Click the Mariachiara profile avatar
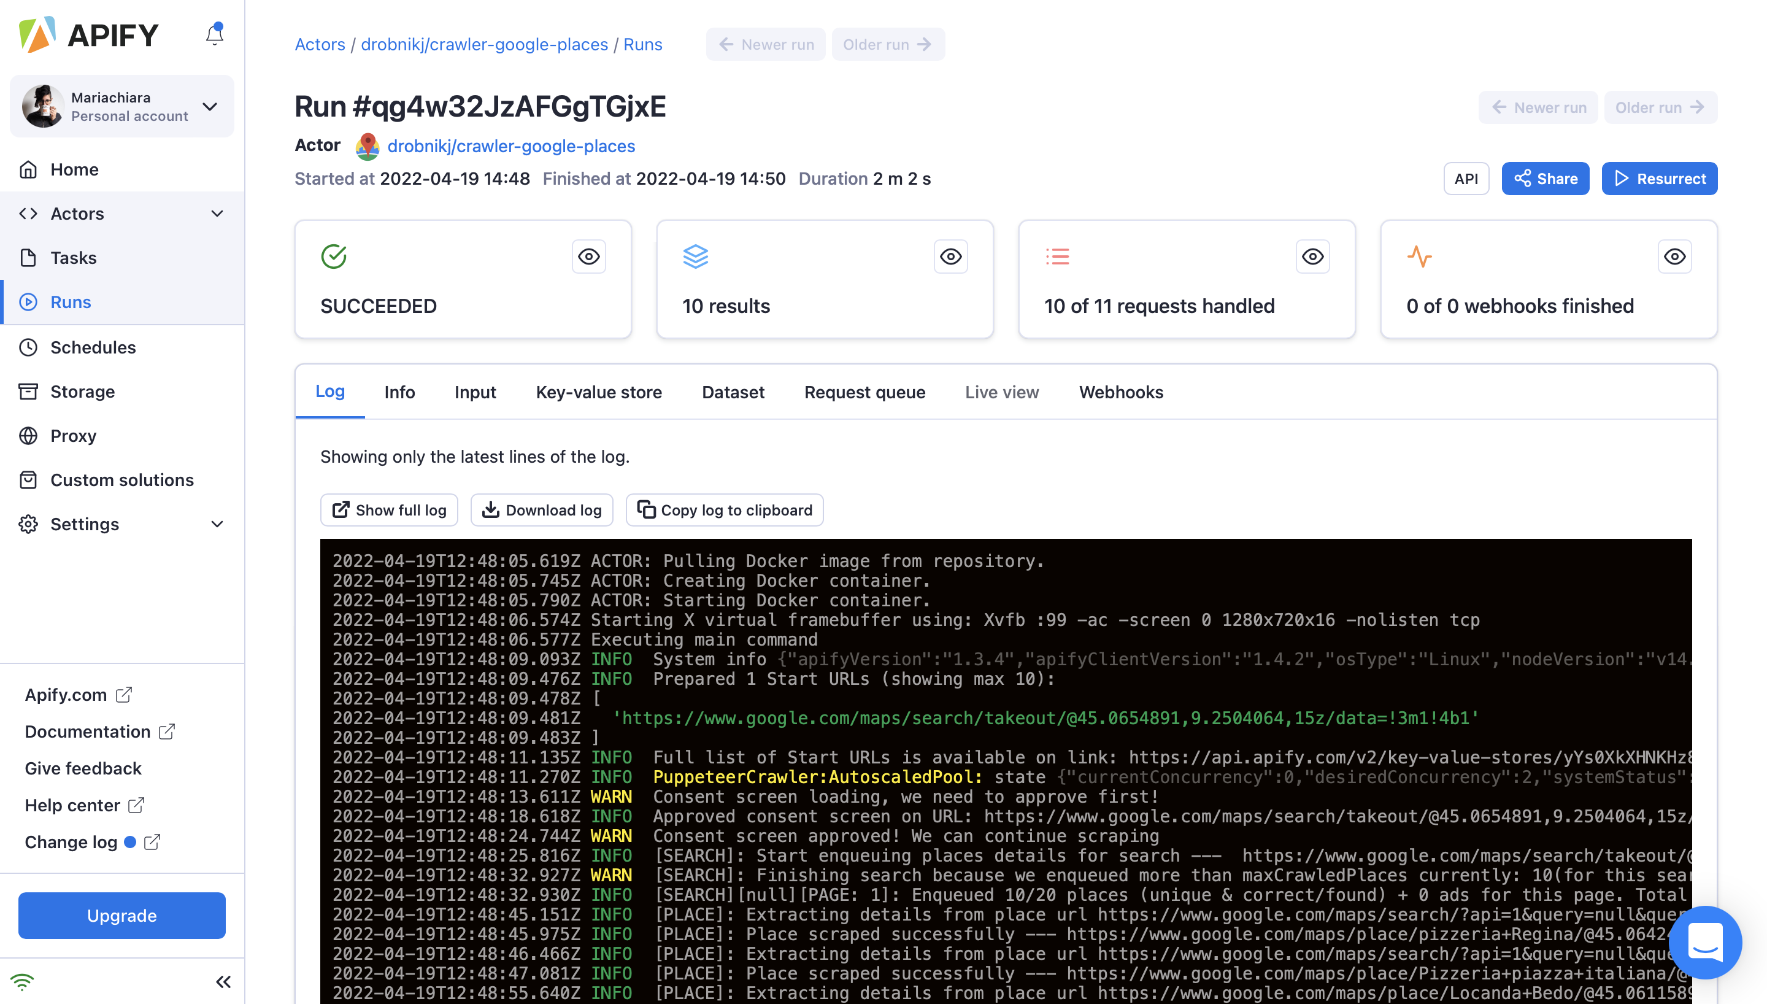The image size is (1767, 1004). click(x=43, y=106)
